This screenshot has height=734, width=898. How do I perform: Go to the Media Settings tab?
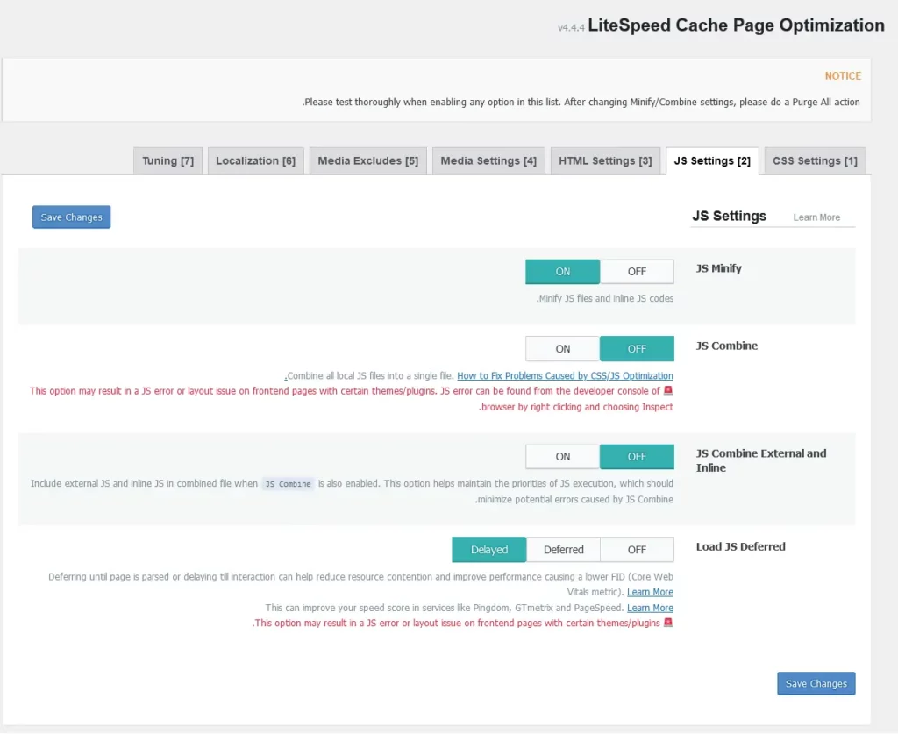click(488, 161)
